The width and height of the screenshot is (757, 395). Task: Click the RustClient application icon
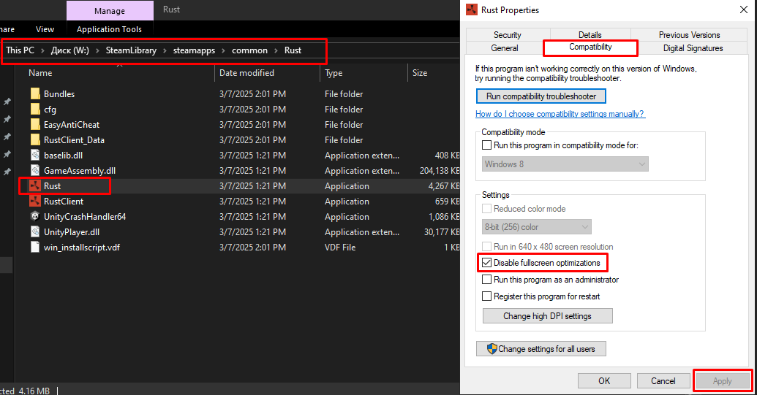(x=35, y=202)
